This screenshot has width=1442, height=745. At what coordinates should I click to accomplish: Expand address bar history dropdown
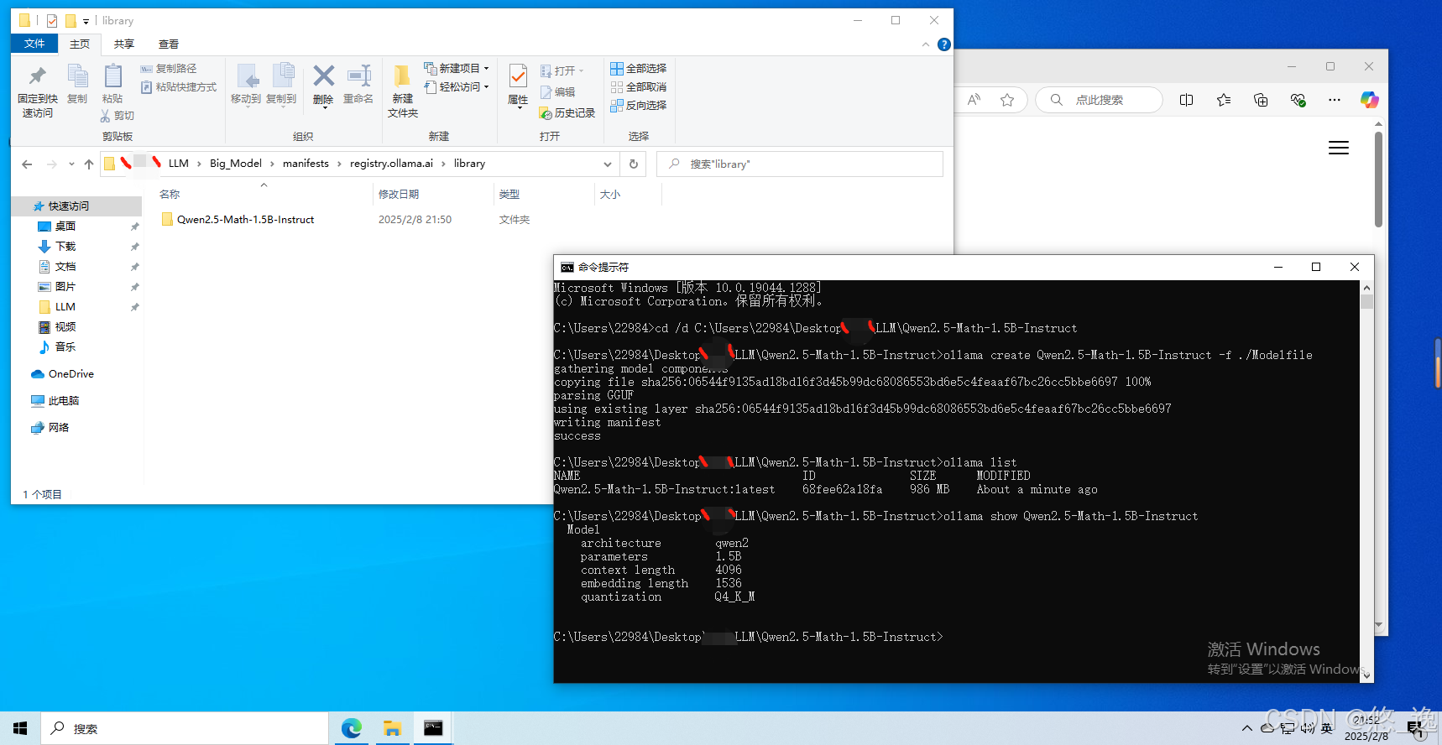608,164
